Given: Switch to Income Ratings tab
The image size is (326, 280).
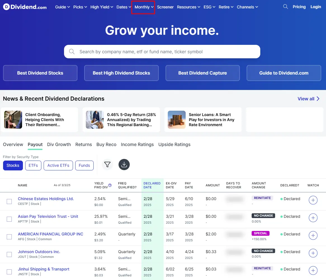Looking at the screenshot, I should pyautogui.click(x=137, y=144).
